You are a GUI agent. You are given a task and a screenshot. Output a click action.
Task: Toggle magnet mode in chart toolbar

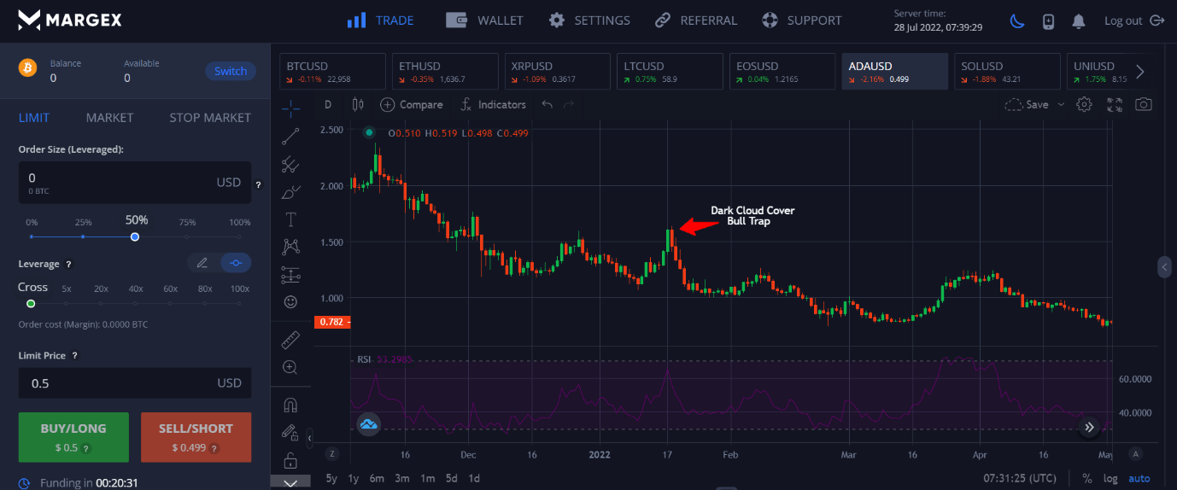291,405
